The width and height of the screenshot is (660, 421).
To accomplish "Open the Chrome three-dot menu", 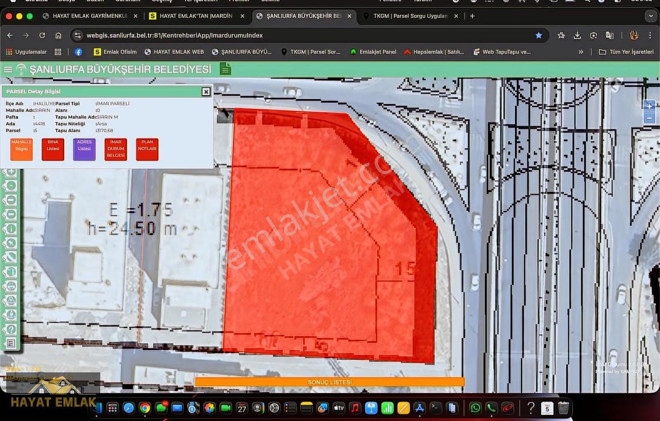I will 650,35.
